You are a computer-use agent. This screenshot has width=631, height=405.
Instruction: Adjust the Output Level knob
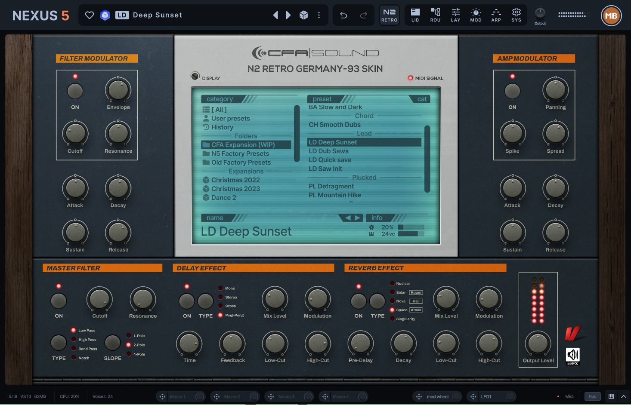pyautogui.click(x=538, y=344)
